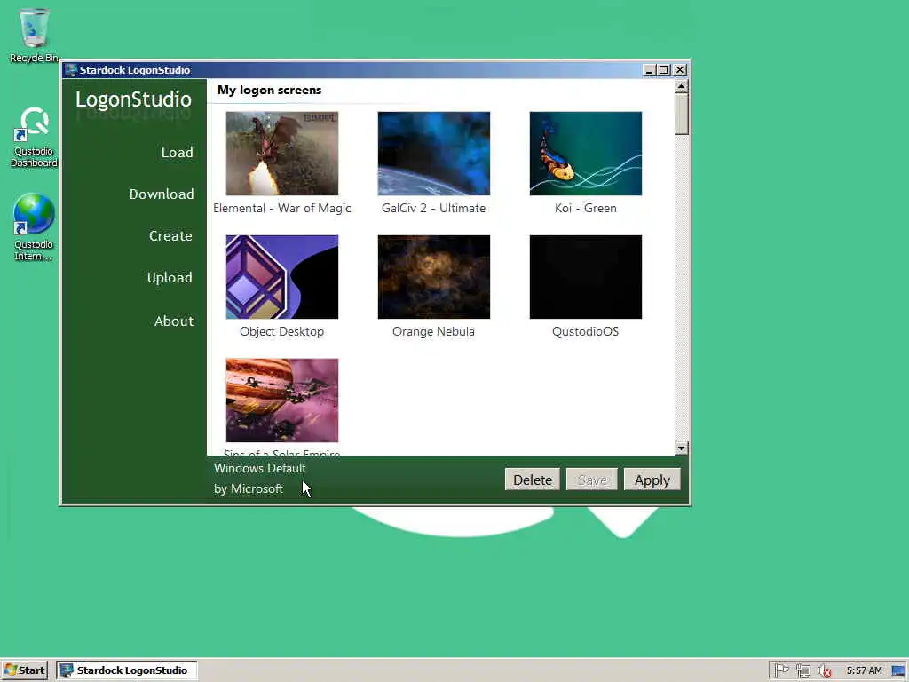
Task: Click the vertical scrollbar thumb
Action: point(681,115)
